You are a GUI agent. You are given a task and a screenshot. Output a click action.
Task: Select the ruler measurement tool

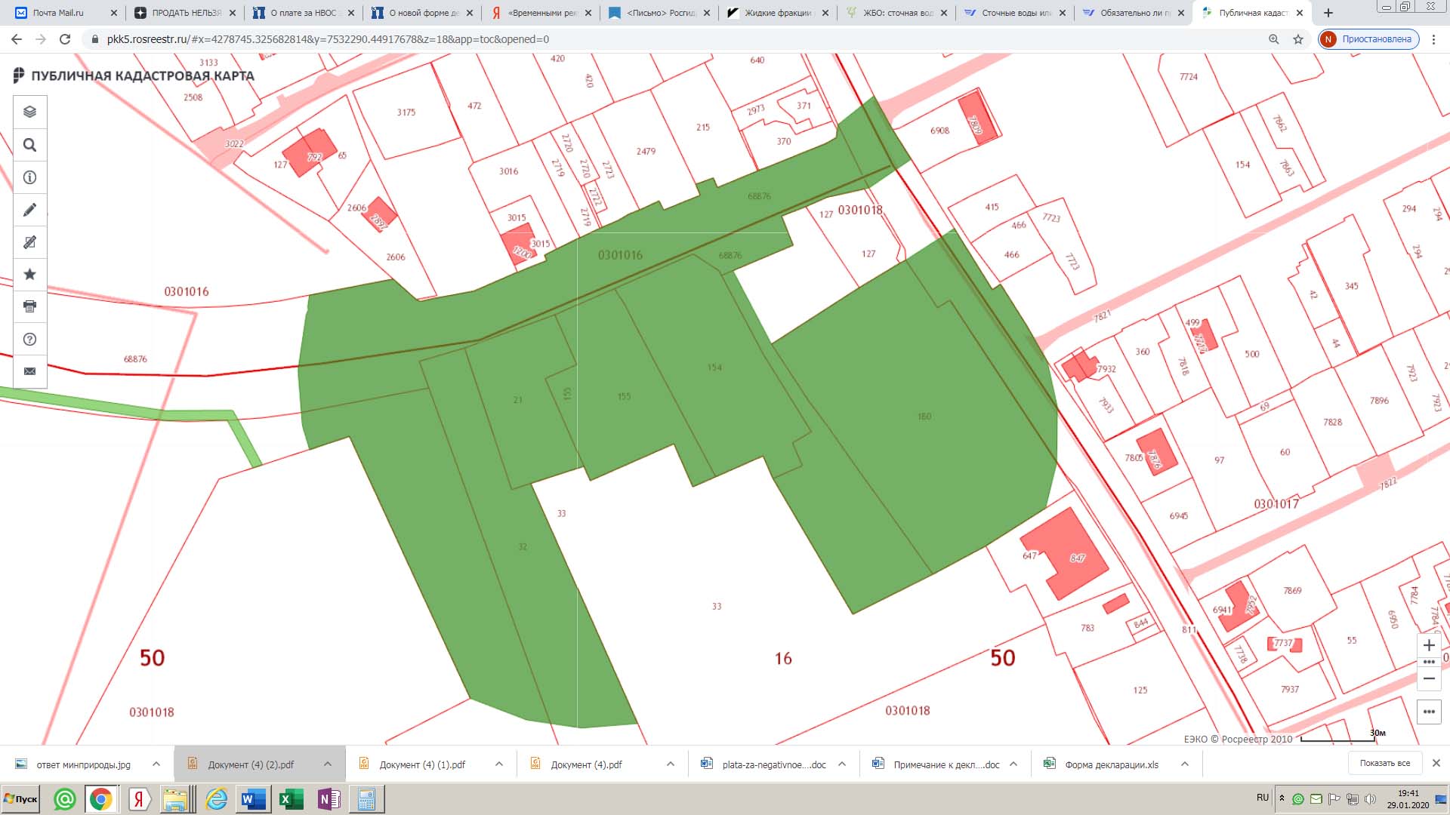pyautogui.click(x=30, y=242)
